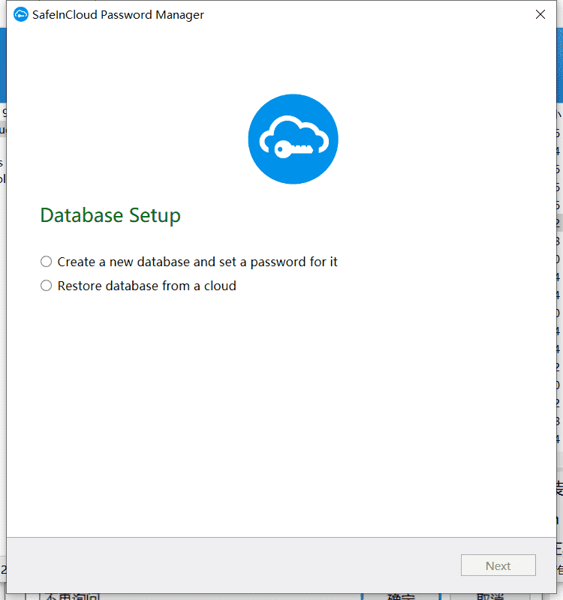Click the Next button
Viewport: 563px width, 600px height.
[x=498, y=565]
